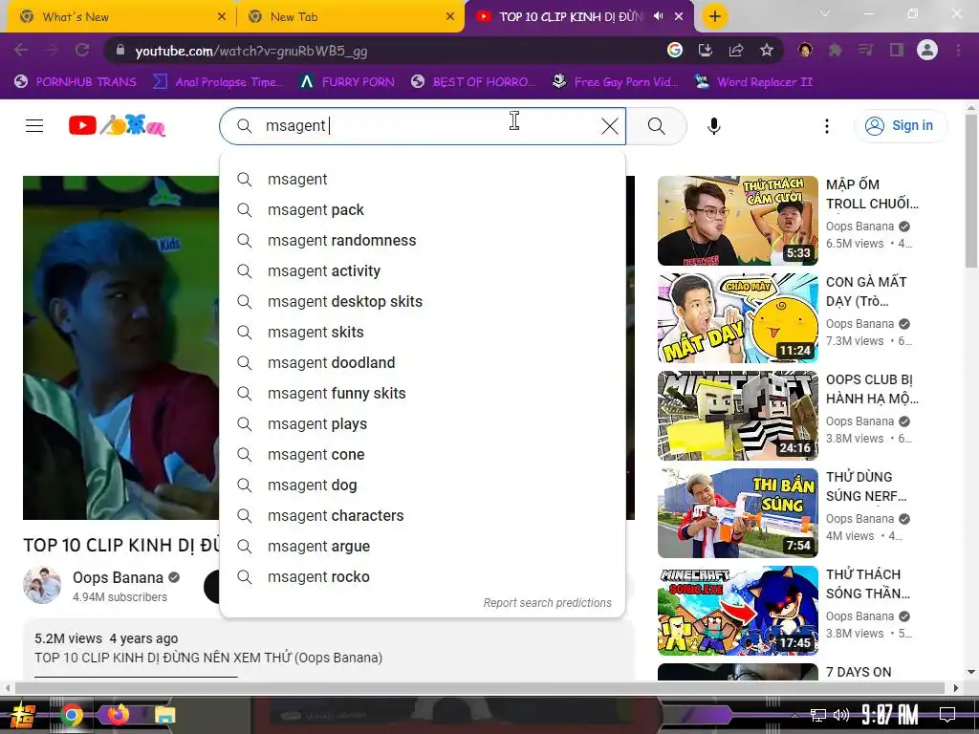
Task: Choose the 'msagent randomness' suggestion
Action: [422, 240]
